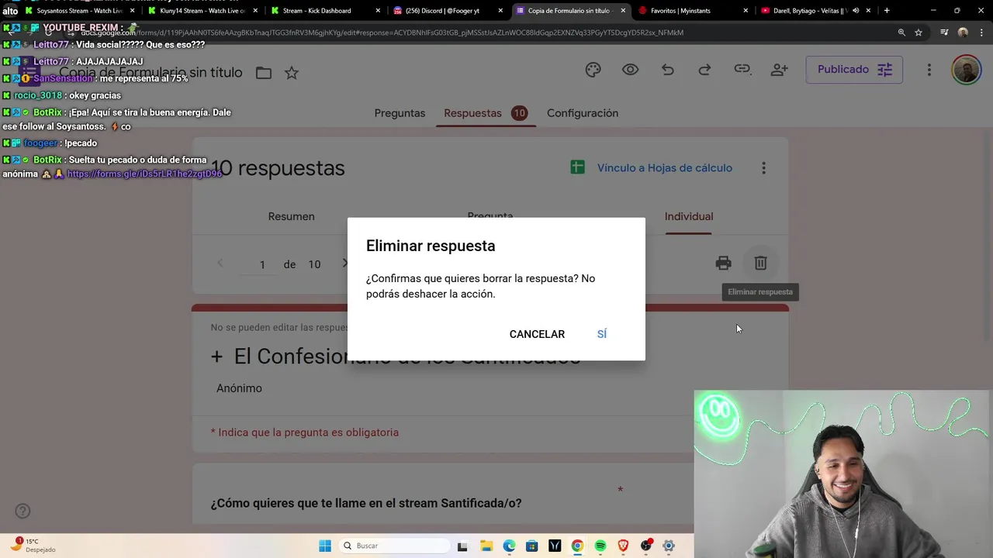The image size is (993, 558).
Task: Click the Windows Start button
Action: point(325,546)
